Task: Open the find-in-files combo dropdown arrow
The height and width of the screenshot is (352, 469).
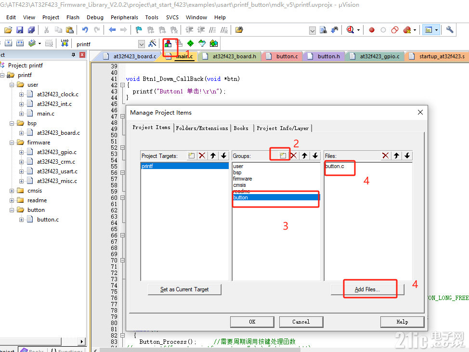Action: point(313,30)
